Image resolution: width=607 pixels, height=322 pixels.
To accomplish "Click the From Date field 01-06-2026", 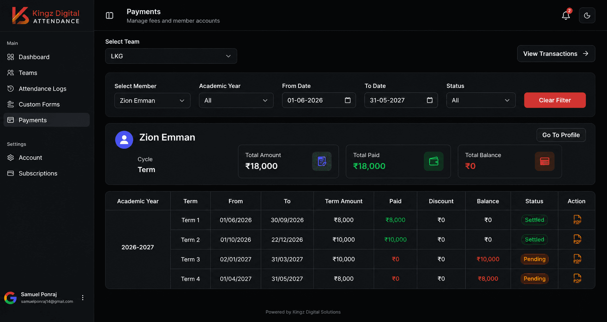I will 319,100.
